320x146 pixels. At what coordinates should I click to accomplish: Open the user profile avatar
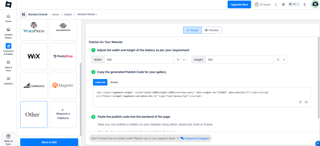tap(315, 4)
